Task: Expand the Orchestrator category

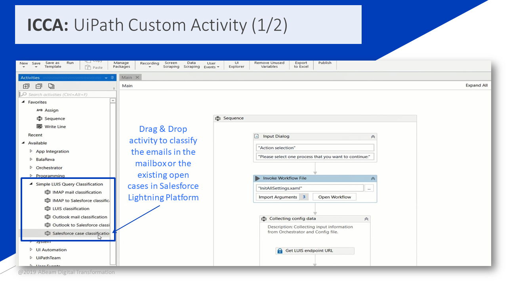Action: click(31, 167)
